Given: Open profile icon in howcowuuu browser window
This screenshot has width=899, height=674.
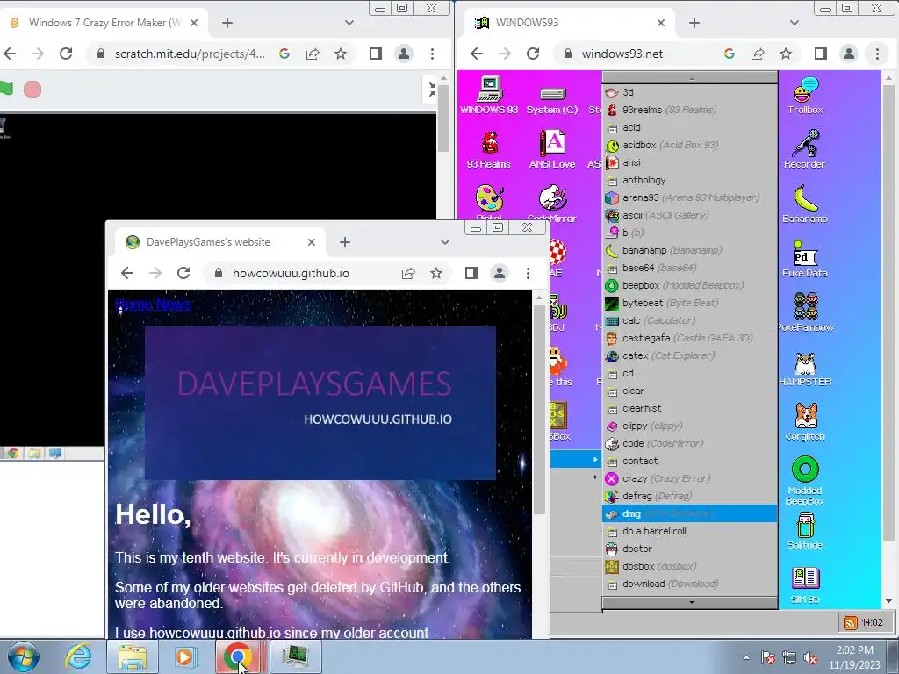Looking at the screenshot, I should point(500,274).
